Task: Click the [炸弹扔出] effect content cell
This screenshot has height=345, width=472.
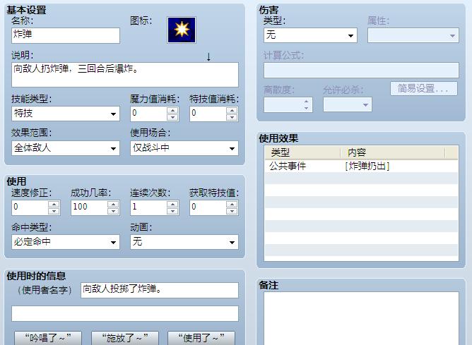Action: [x=367, y=167]
